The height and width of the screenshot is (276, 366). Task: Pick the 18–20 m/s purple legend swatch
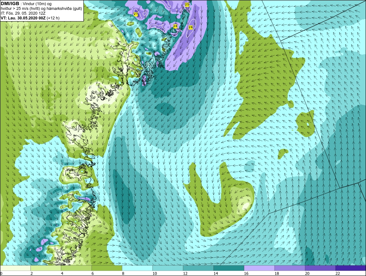click(290, 268)
